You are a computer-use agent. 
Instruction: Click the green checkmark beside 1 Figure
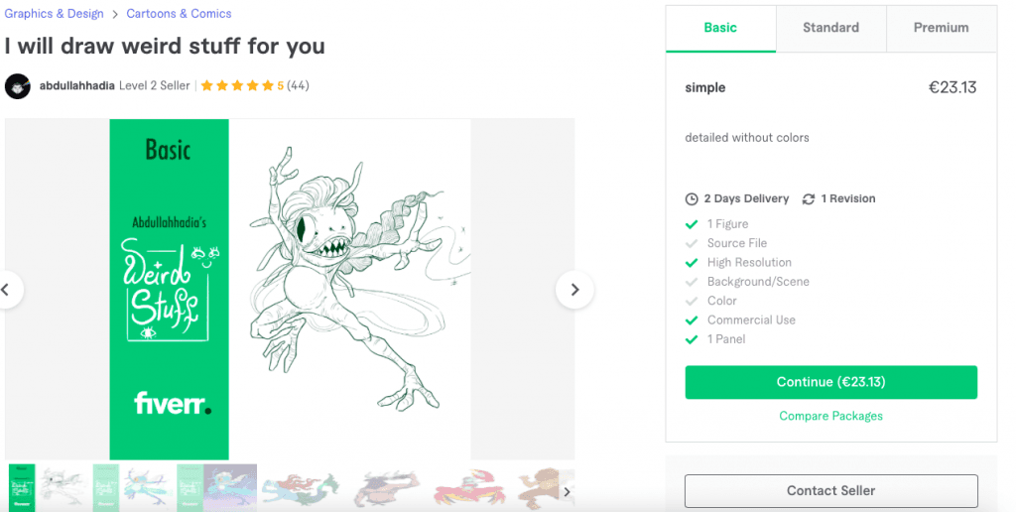pyautogui.click(x=692, y=224)
